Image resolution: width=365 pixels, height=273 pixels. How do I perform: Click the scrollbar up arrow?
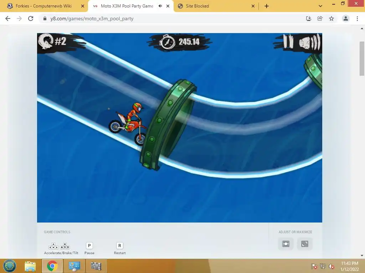coord(362,29)
